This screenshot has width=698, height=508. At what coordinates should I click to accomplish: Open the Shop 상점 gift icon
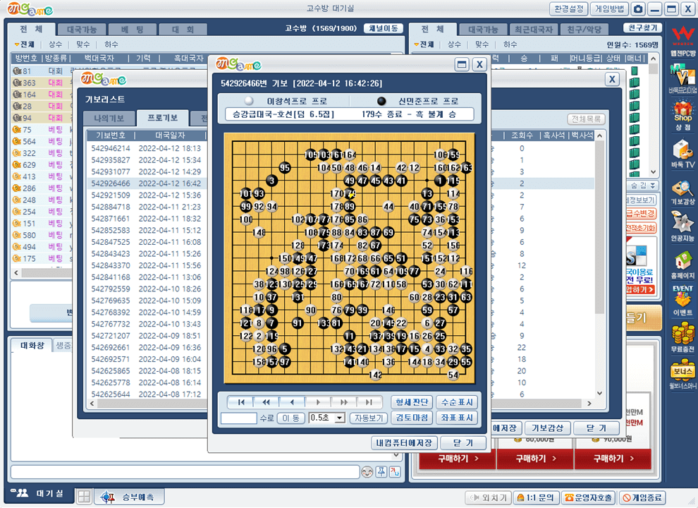pos(683,116)
